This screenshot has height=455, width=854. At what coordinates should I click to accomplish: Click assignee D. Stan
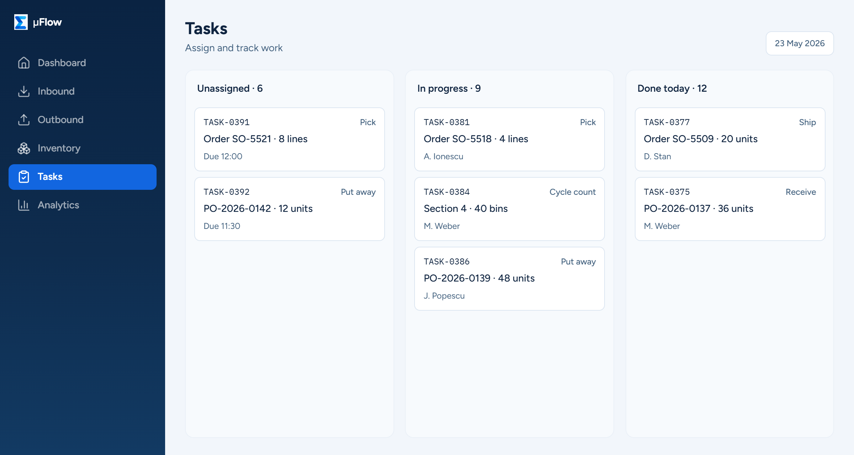[x=657, y=156]
